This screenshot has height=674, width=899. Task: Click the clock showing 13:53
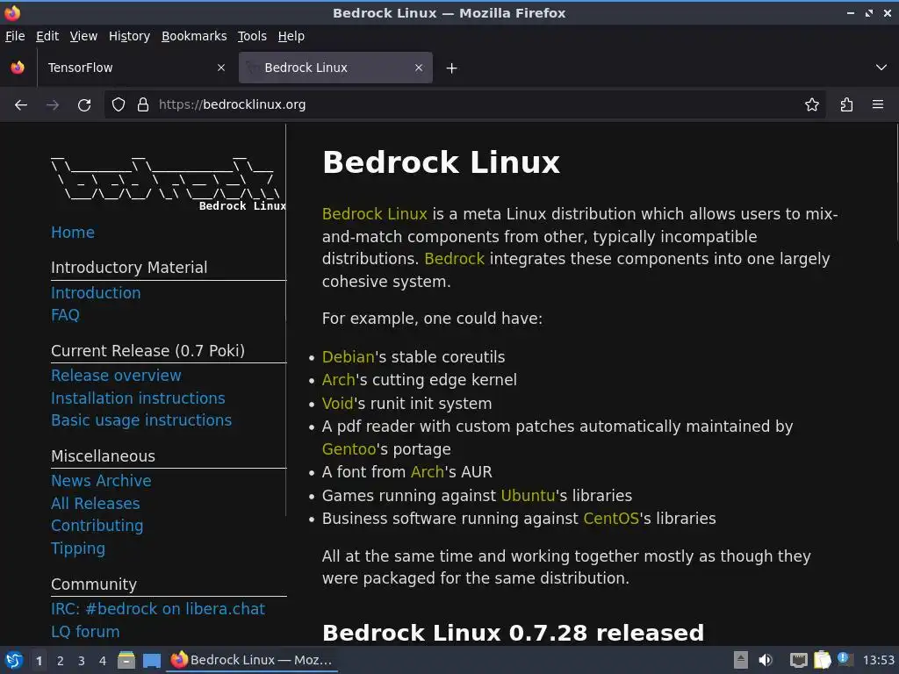pos(878,660)
